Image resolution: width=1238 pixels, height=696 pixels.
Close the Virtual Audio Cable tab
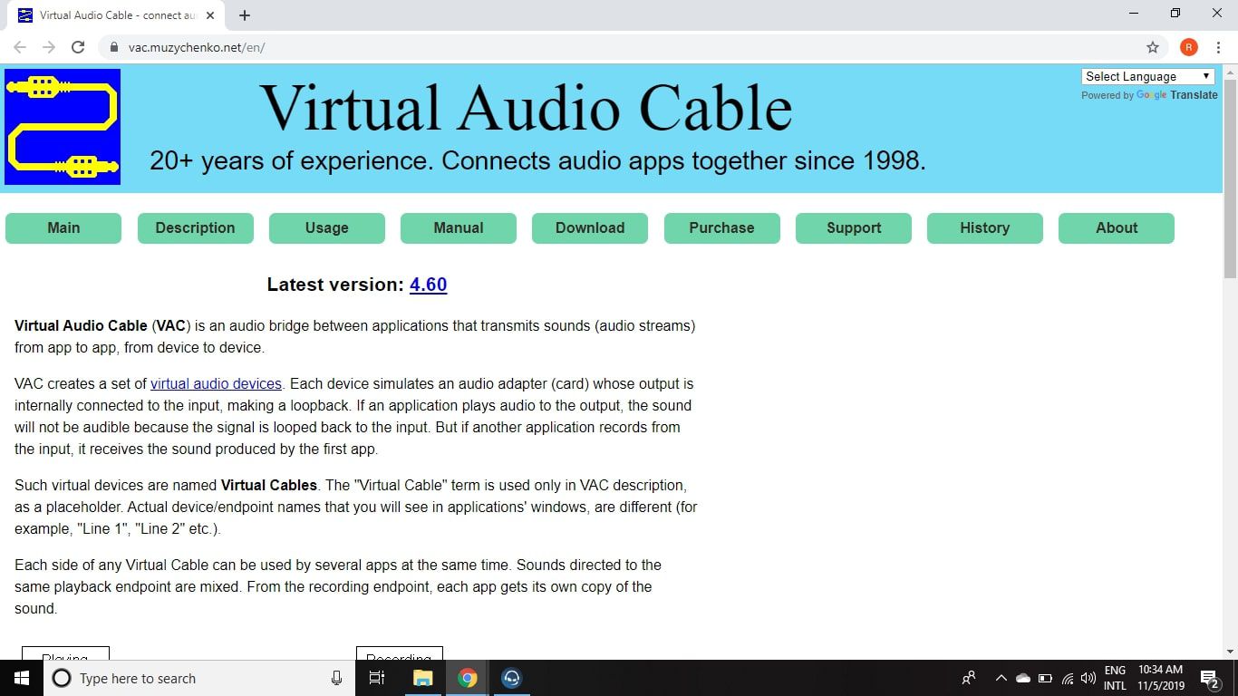[x=210, y=15]
